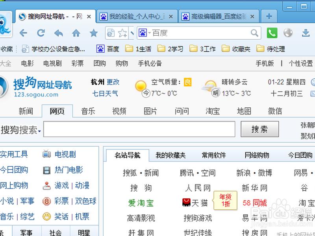Click 更改 to change city
Screen dimensions: 315x236
113,82
